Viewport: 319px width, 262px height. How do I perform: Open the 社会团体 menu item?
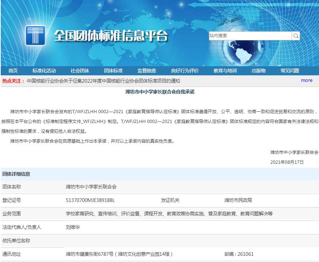point(80,71)
